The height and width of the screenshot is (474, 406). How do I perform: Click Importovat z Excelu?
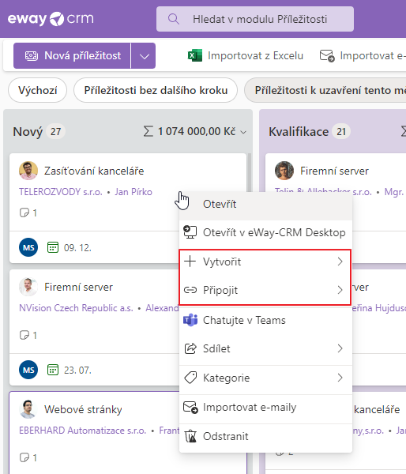pos(255,55)
